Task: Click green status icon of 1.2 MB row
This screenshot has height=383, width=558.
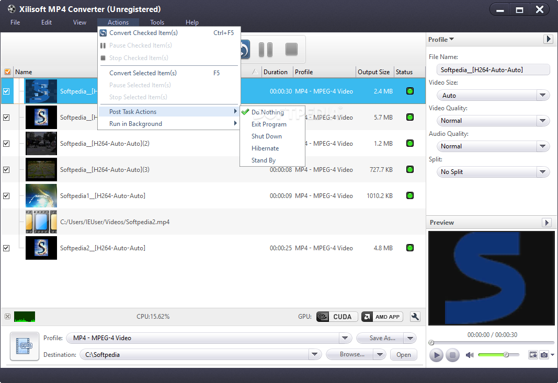Action: click(410, 143)
